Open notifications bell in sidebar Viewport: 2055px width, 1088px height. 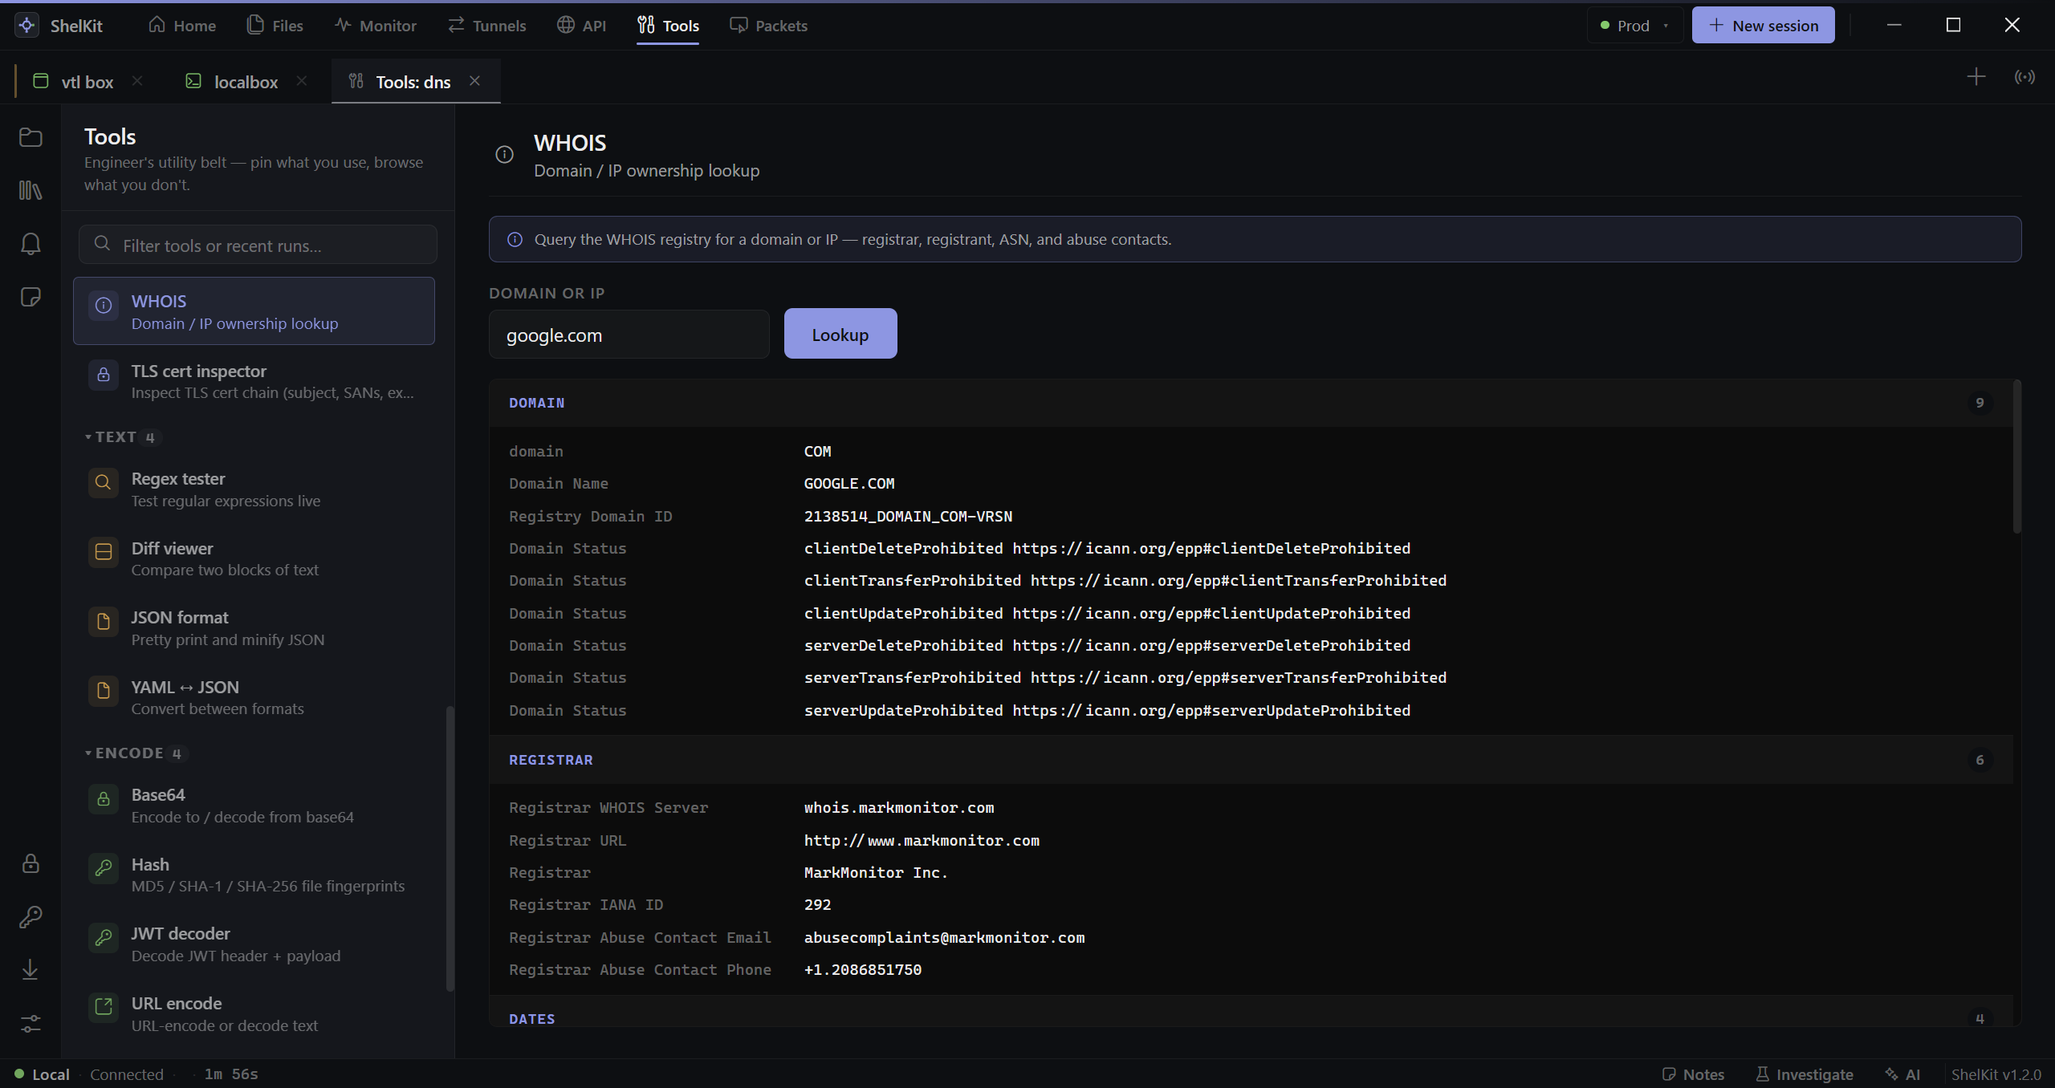click(31, 244)
